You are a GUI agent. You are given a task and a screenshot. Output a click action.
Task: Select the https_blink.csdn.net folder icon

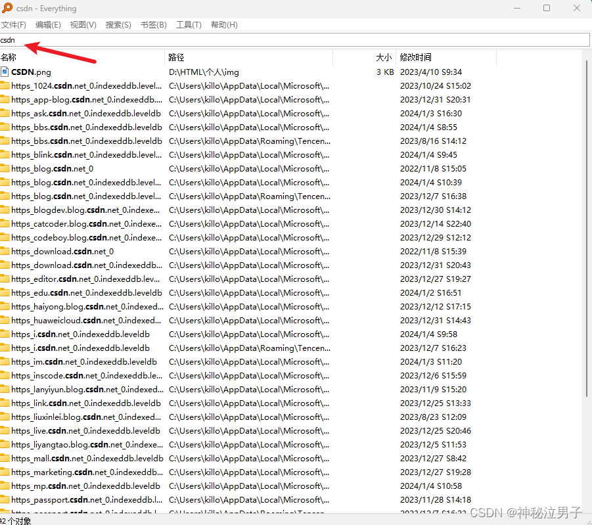[5, 154]
